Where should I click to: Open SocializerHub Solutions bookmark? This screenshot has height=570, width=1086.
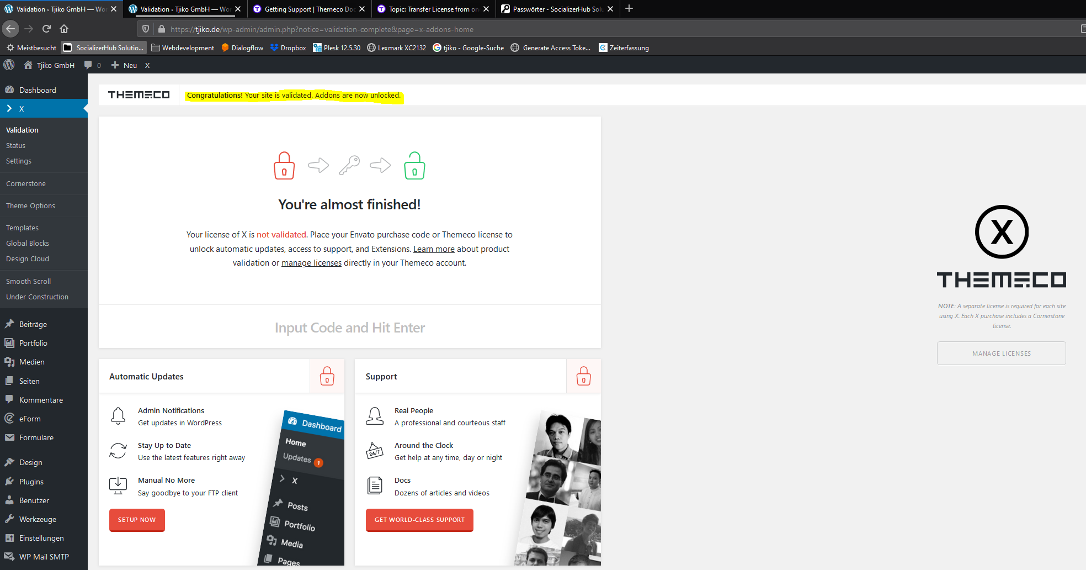(x=104, y=48)
